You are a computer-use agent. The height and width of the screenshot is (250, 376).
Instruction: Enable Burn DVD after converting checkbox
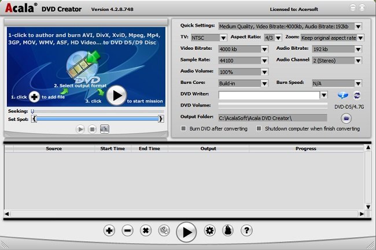click(x=183, y=128)
